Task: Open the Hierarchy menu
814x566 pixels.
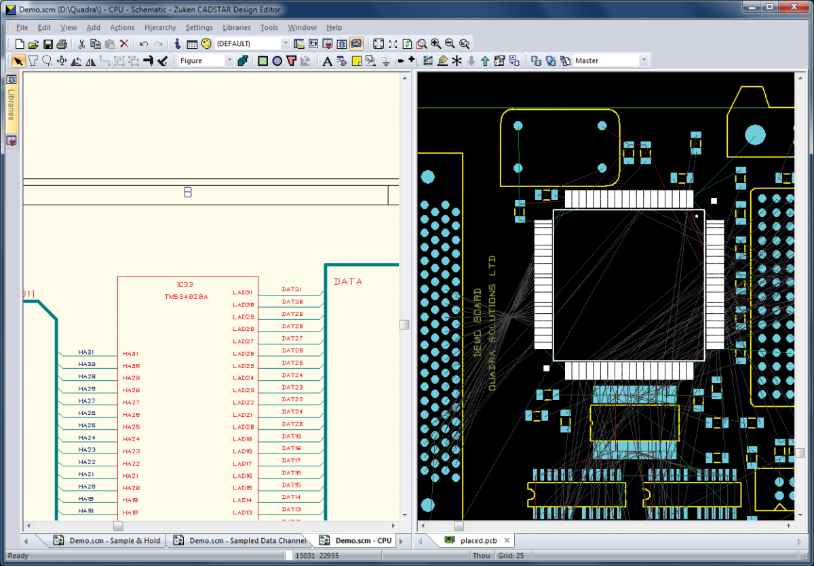Action: tap(160, 27)
